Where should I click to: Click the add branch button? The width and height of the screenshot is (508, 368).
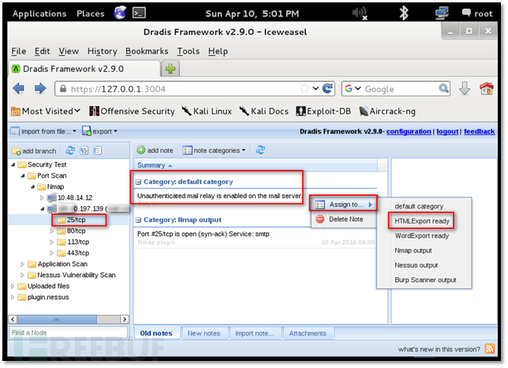pos(34,151)
